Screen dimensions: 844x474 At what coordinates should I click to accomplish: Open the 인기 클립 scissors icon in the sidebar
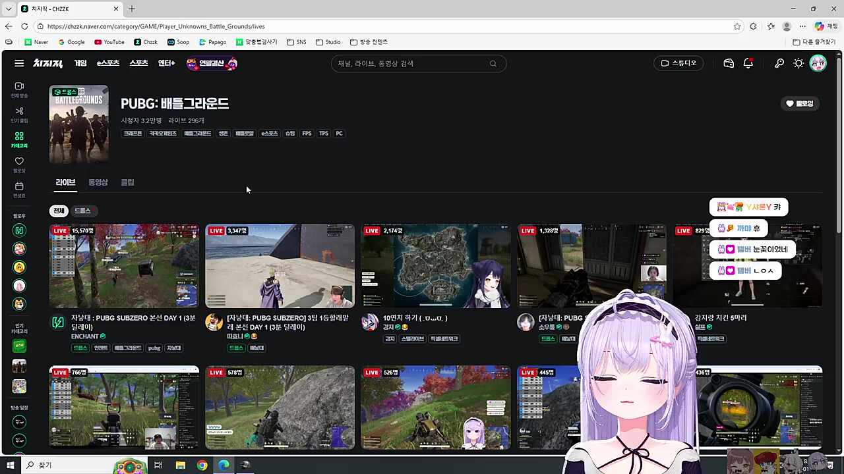coord(19,115)
